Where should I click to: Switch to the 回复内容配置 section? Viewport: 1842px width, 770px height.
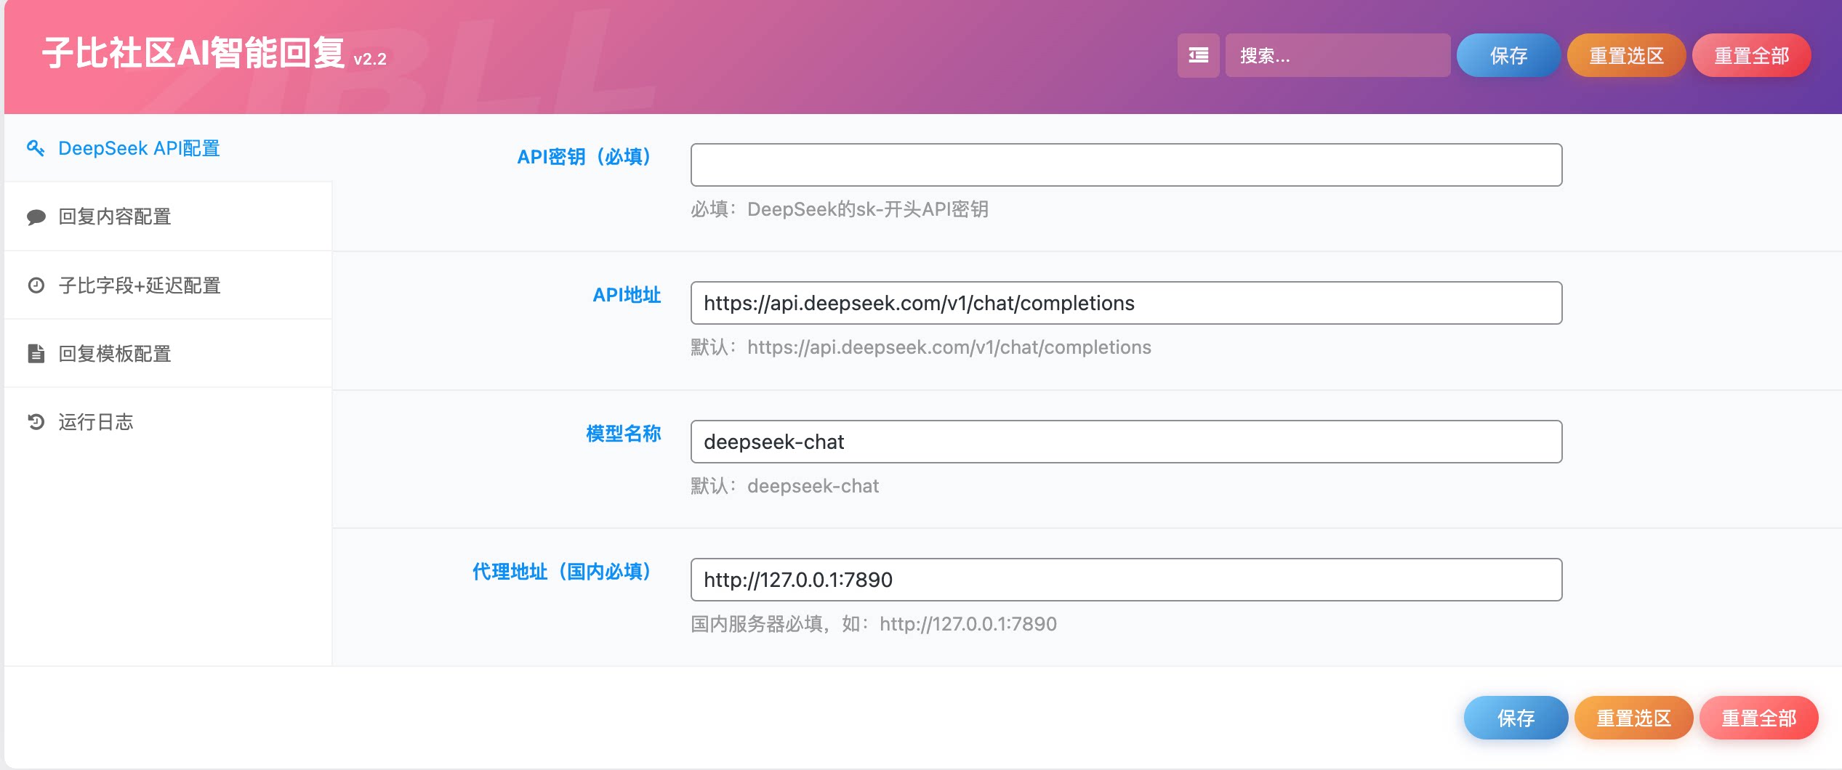(x=116, y=216)
